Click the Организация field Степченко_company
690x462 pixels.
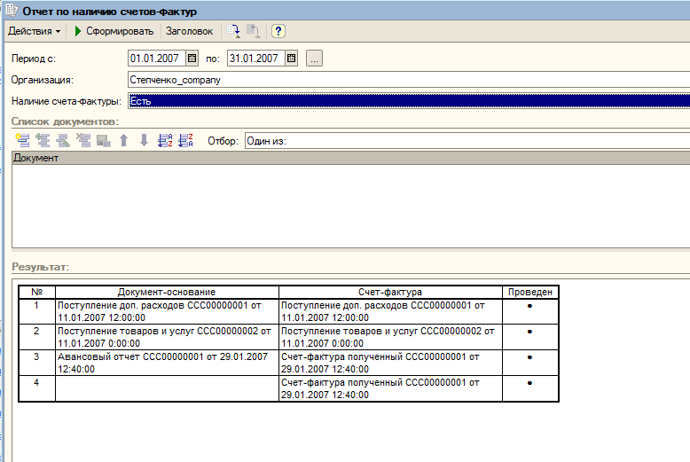[x=409, y=80]
